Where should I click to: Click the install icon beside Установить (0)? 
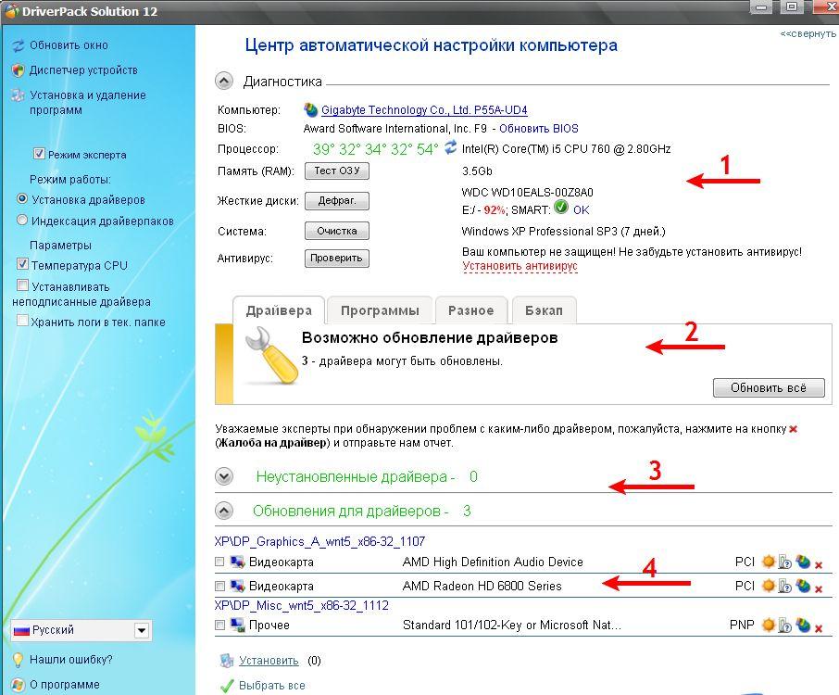click(227, 661)
